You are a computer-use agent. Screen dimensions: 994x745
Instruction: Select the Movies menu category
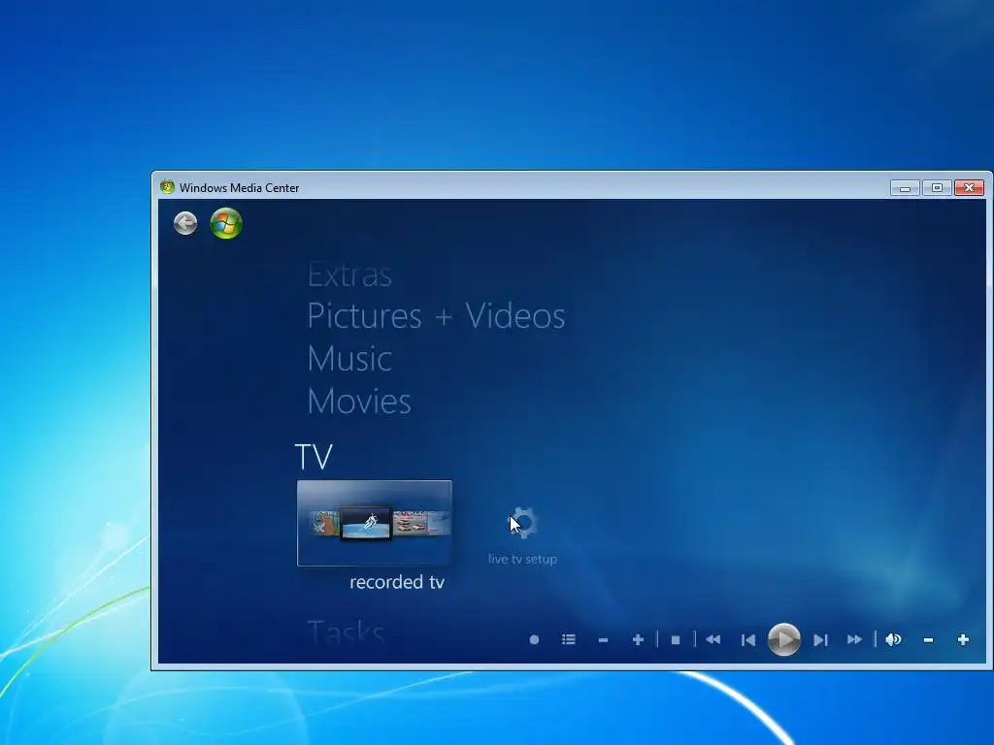[x=359, y=401]
